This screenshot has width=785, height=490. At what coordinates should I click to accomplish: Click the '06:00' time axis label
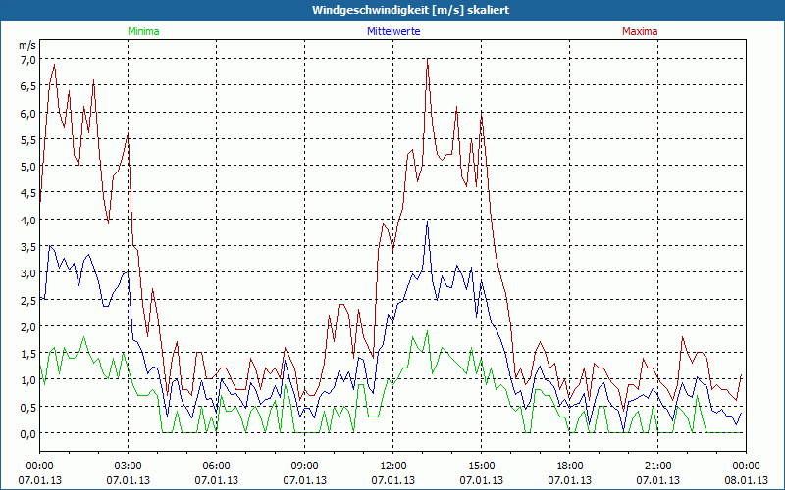tap(216, 466)
